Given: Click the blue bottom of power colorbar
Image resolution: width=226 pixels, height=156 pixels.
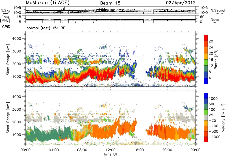Looking at the screenshot, I should [206, 81].
